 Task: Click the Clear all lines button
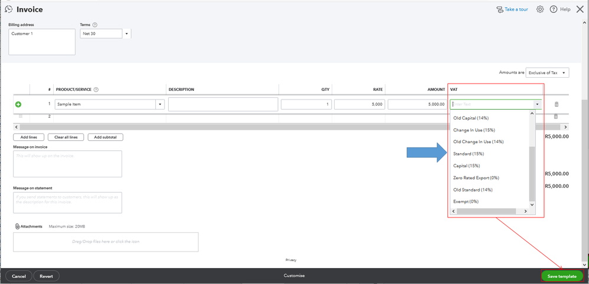[x=66, y=137]
